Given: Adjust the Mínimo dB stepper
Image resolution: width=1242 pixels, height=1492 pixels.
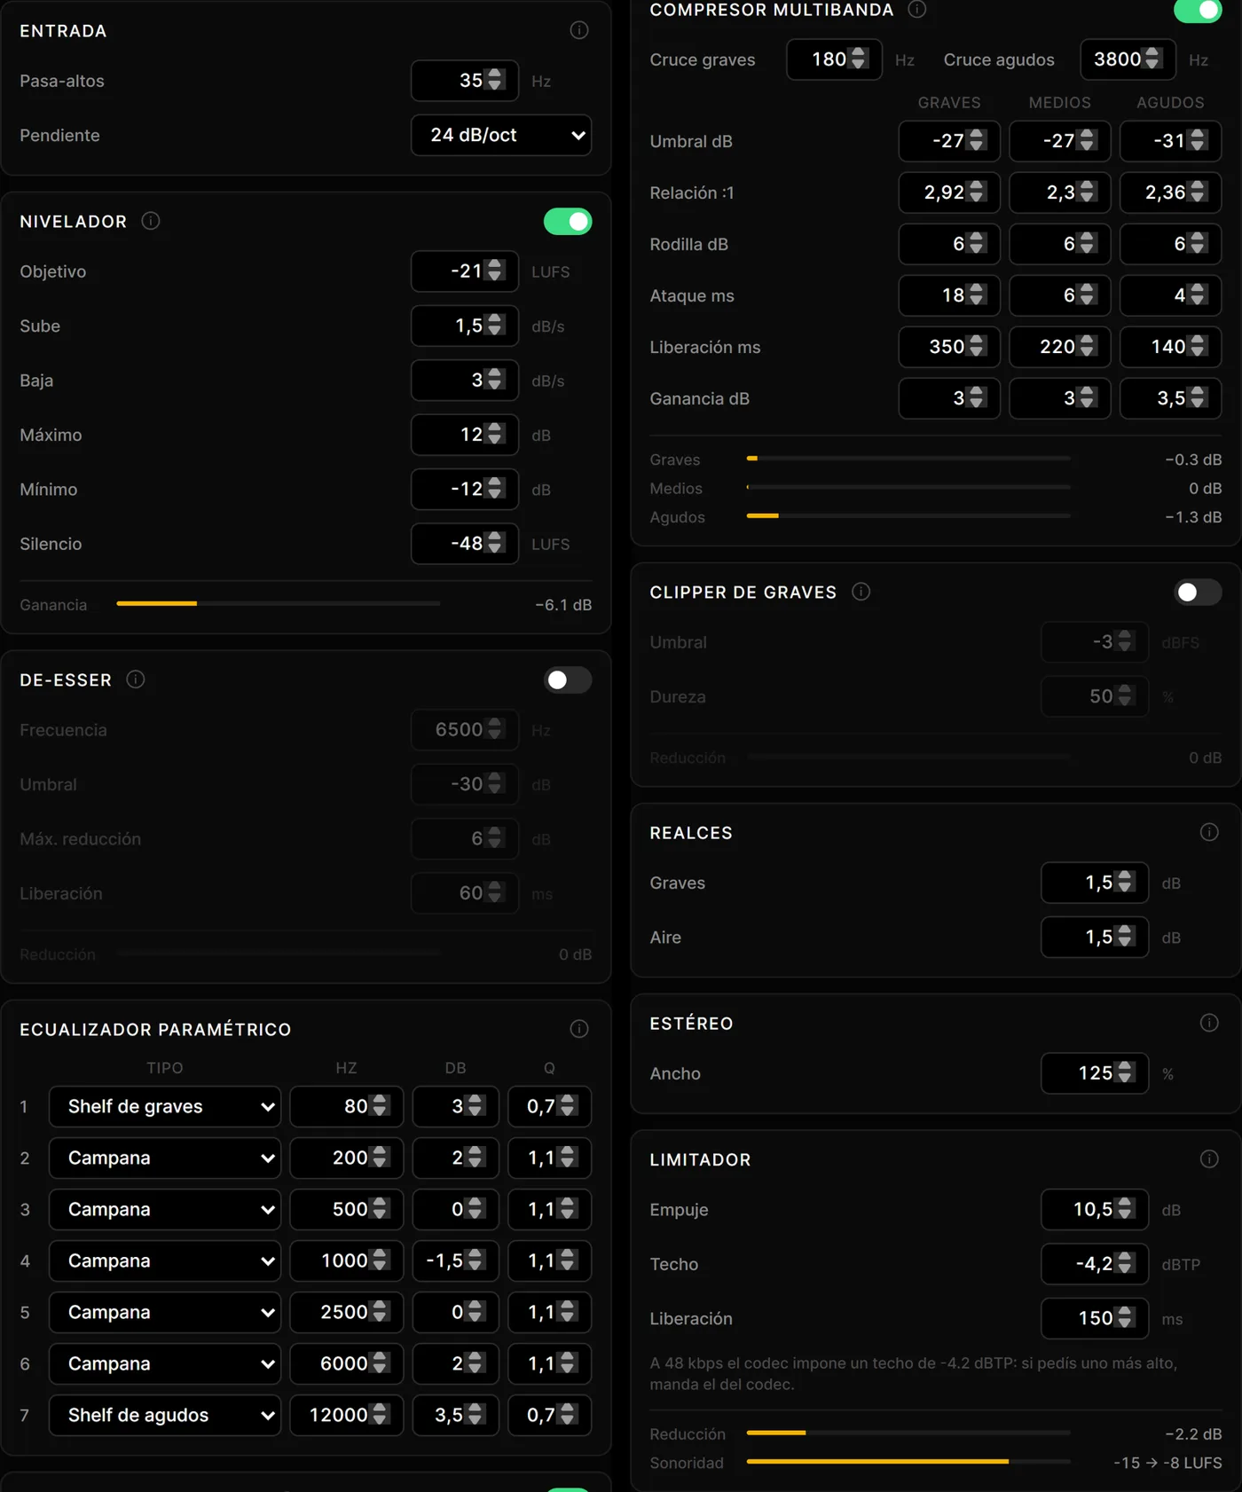Looking at the screenshot, I should click(495, 490).
